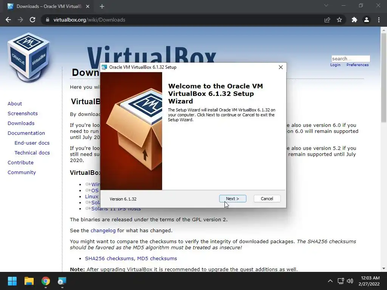Open Chrome three-dot menu
387x290 pixels.
point(379,20)
